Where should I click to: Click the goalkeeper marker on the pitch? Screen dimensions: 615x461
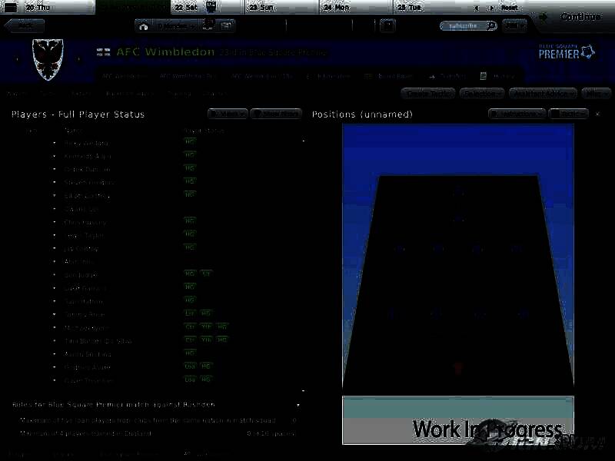458,368
